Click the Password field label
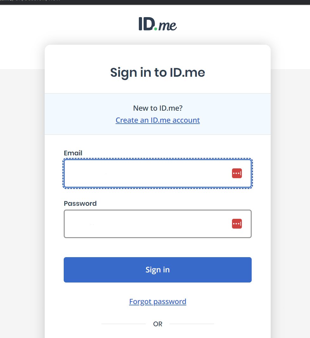This screenshot has width=310, height=338. tap(80, 204)
